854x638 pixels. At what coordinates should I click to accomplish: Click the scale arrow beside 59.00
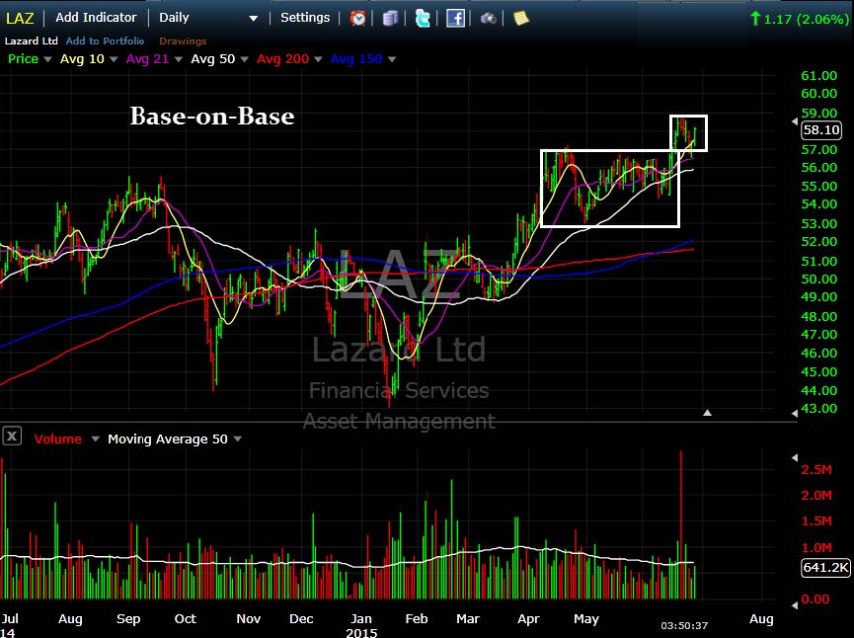point(795,121)
